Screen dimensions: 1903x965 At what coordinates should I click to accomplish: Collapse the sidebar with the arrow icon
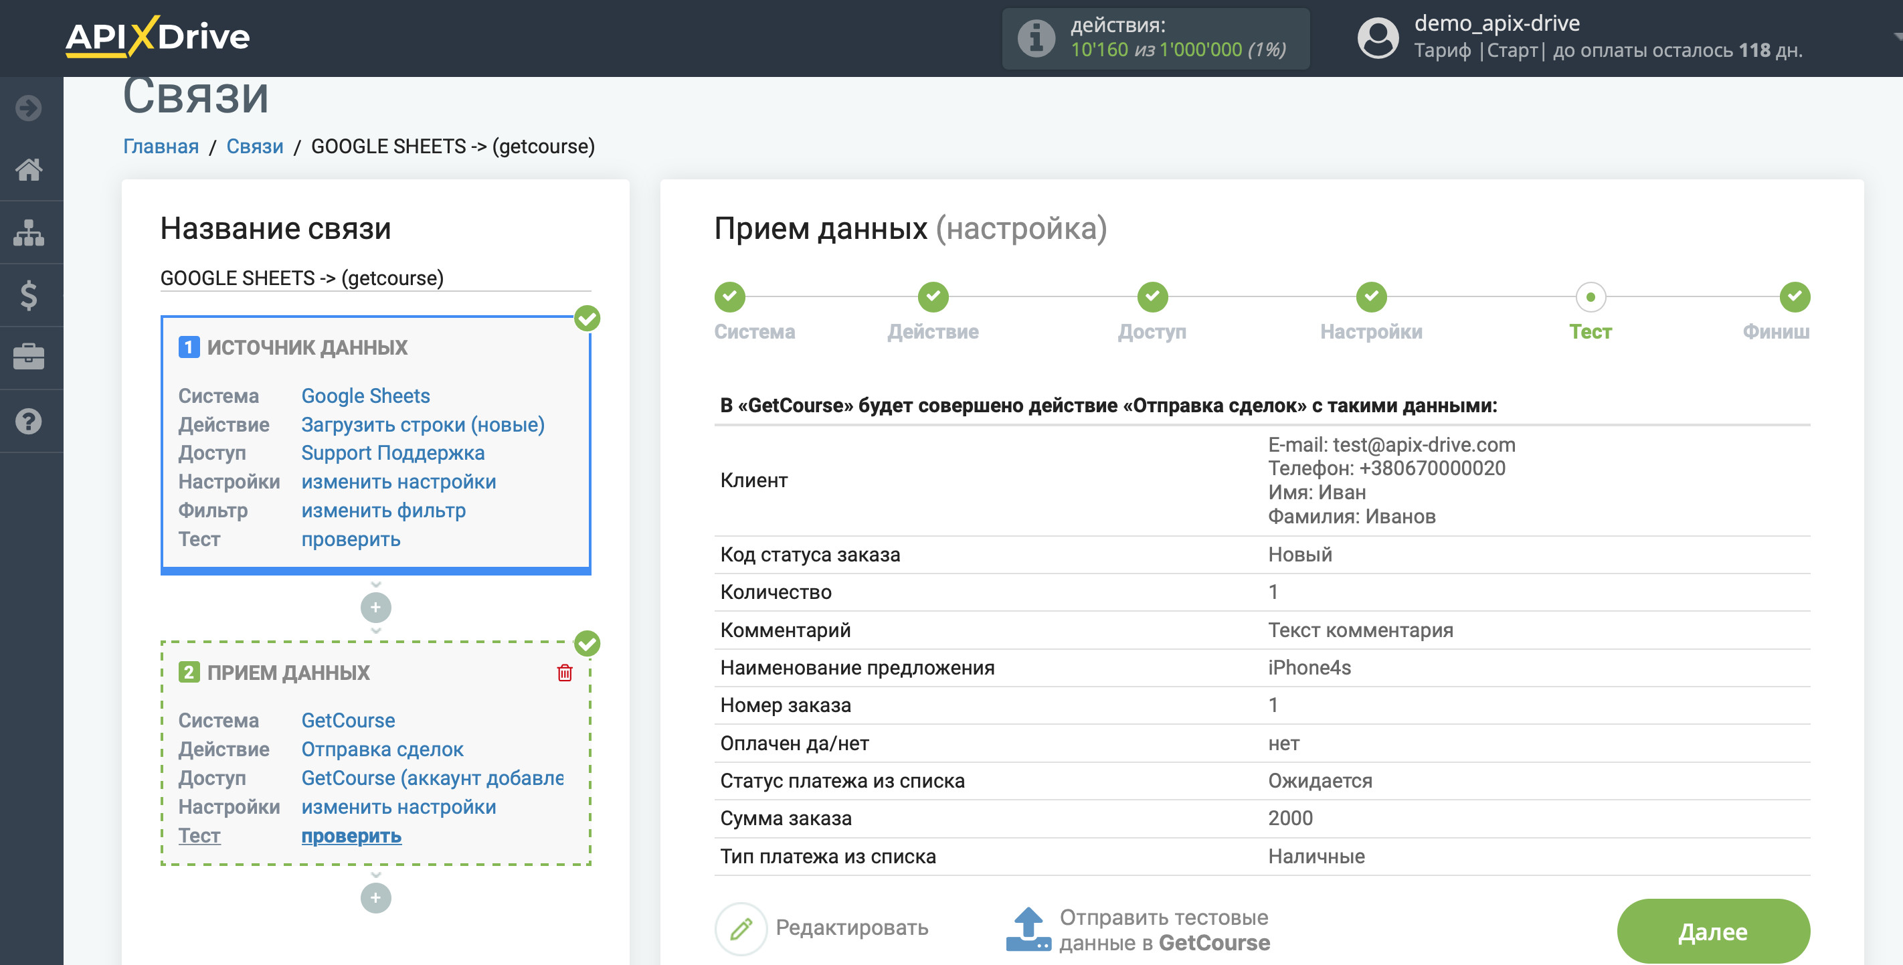[27, 107]
